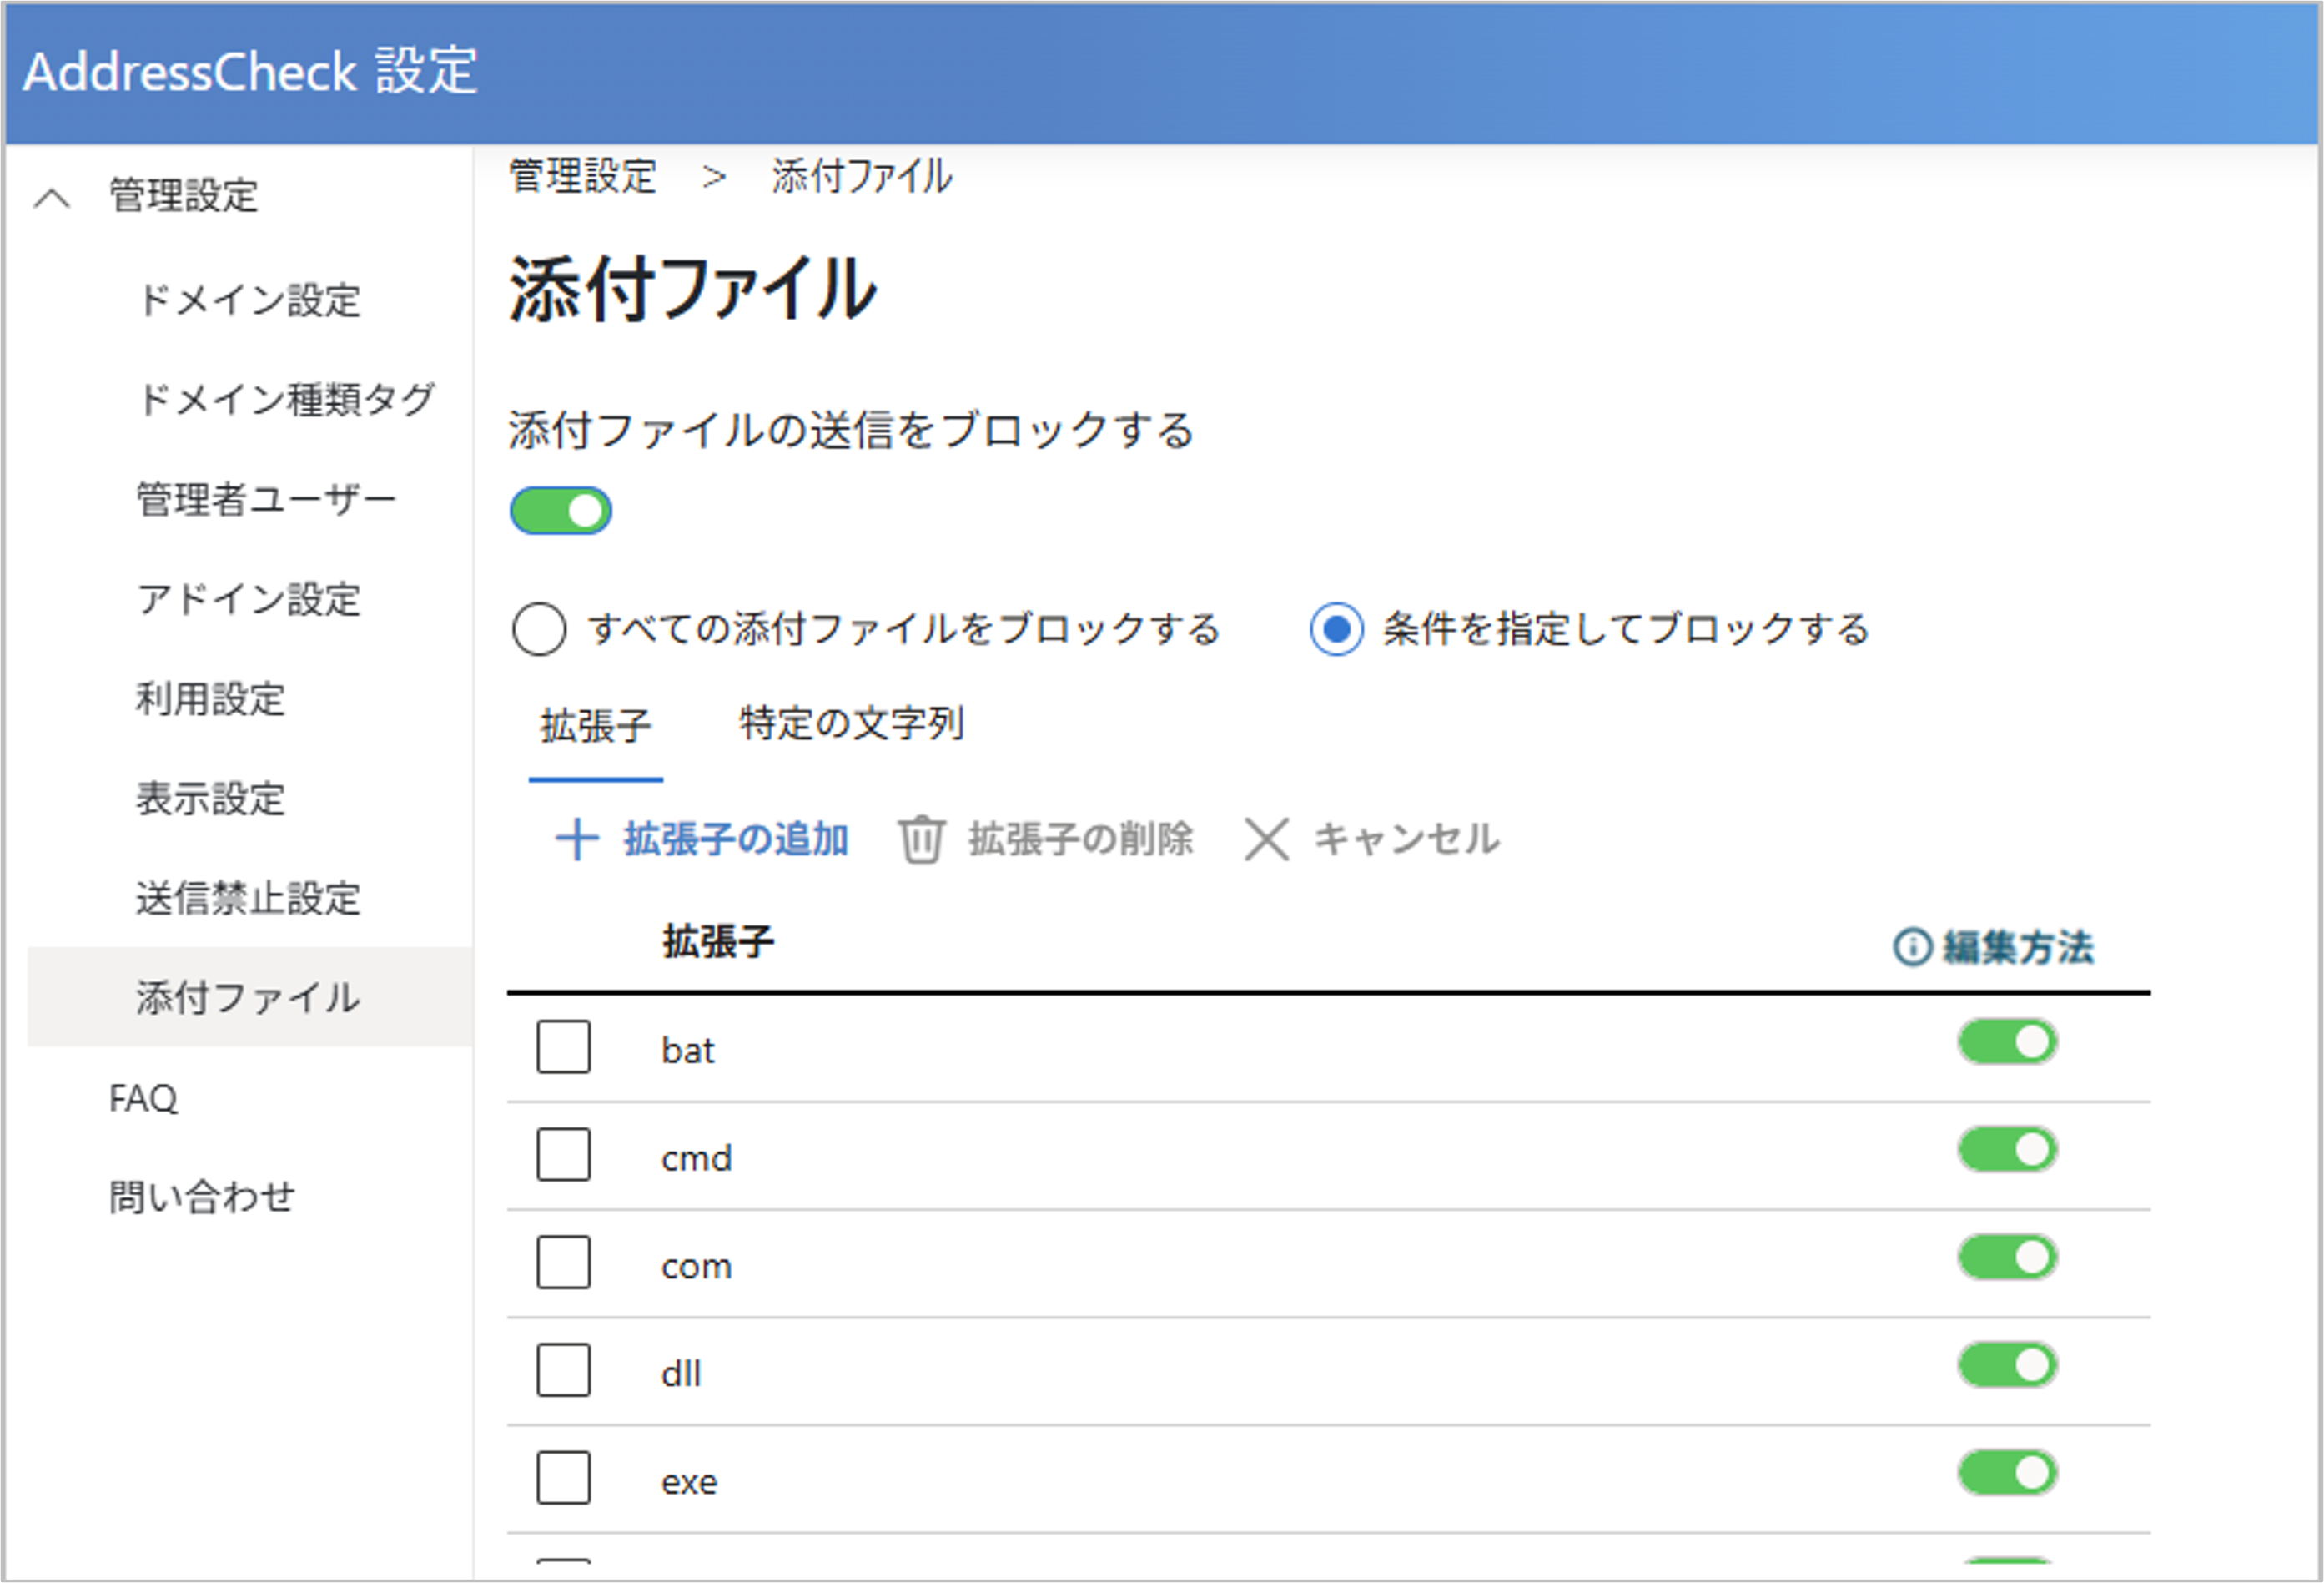Select 条件を指定してブロックする radio button
This screenshot has height=1583, width=2324.
tap(1336, 628)
